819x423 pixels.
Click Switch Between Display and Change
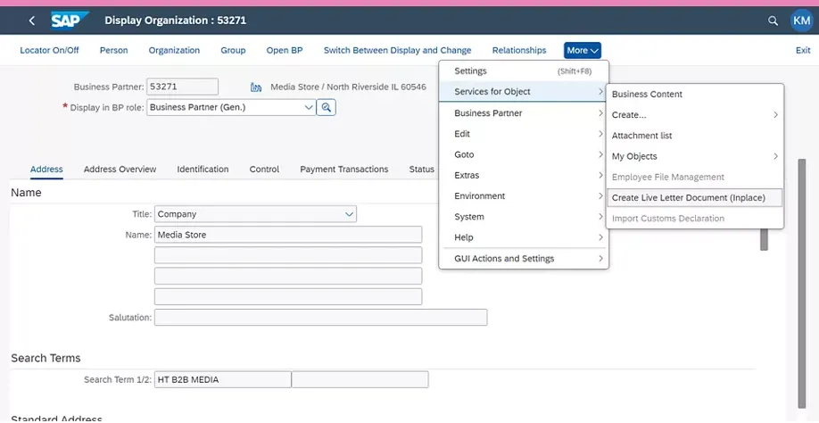coord(397,50)
